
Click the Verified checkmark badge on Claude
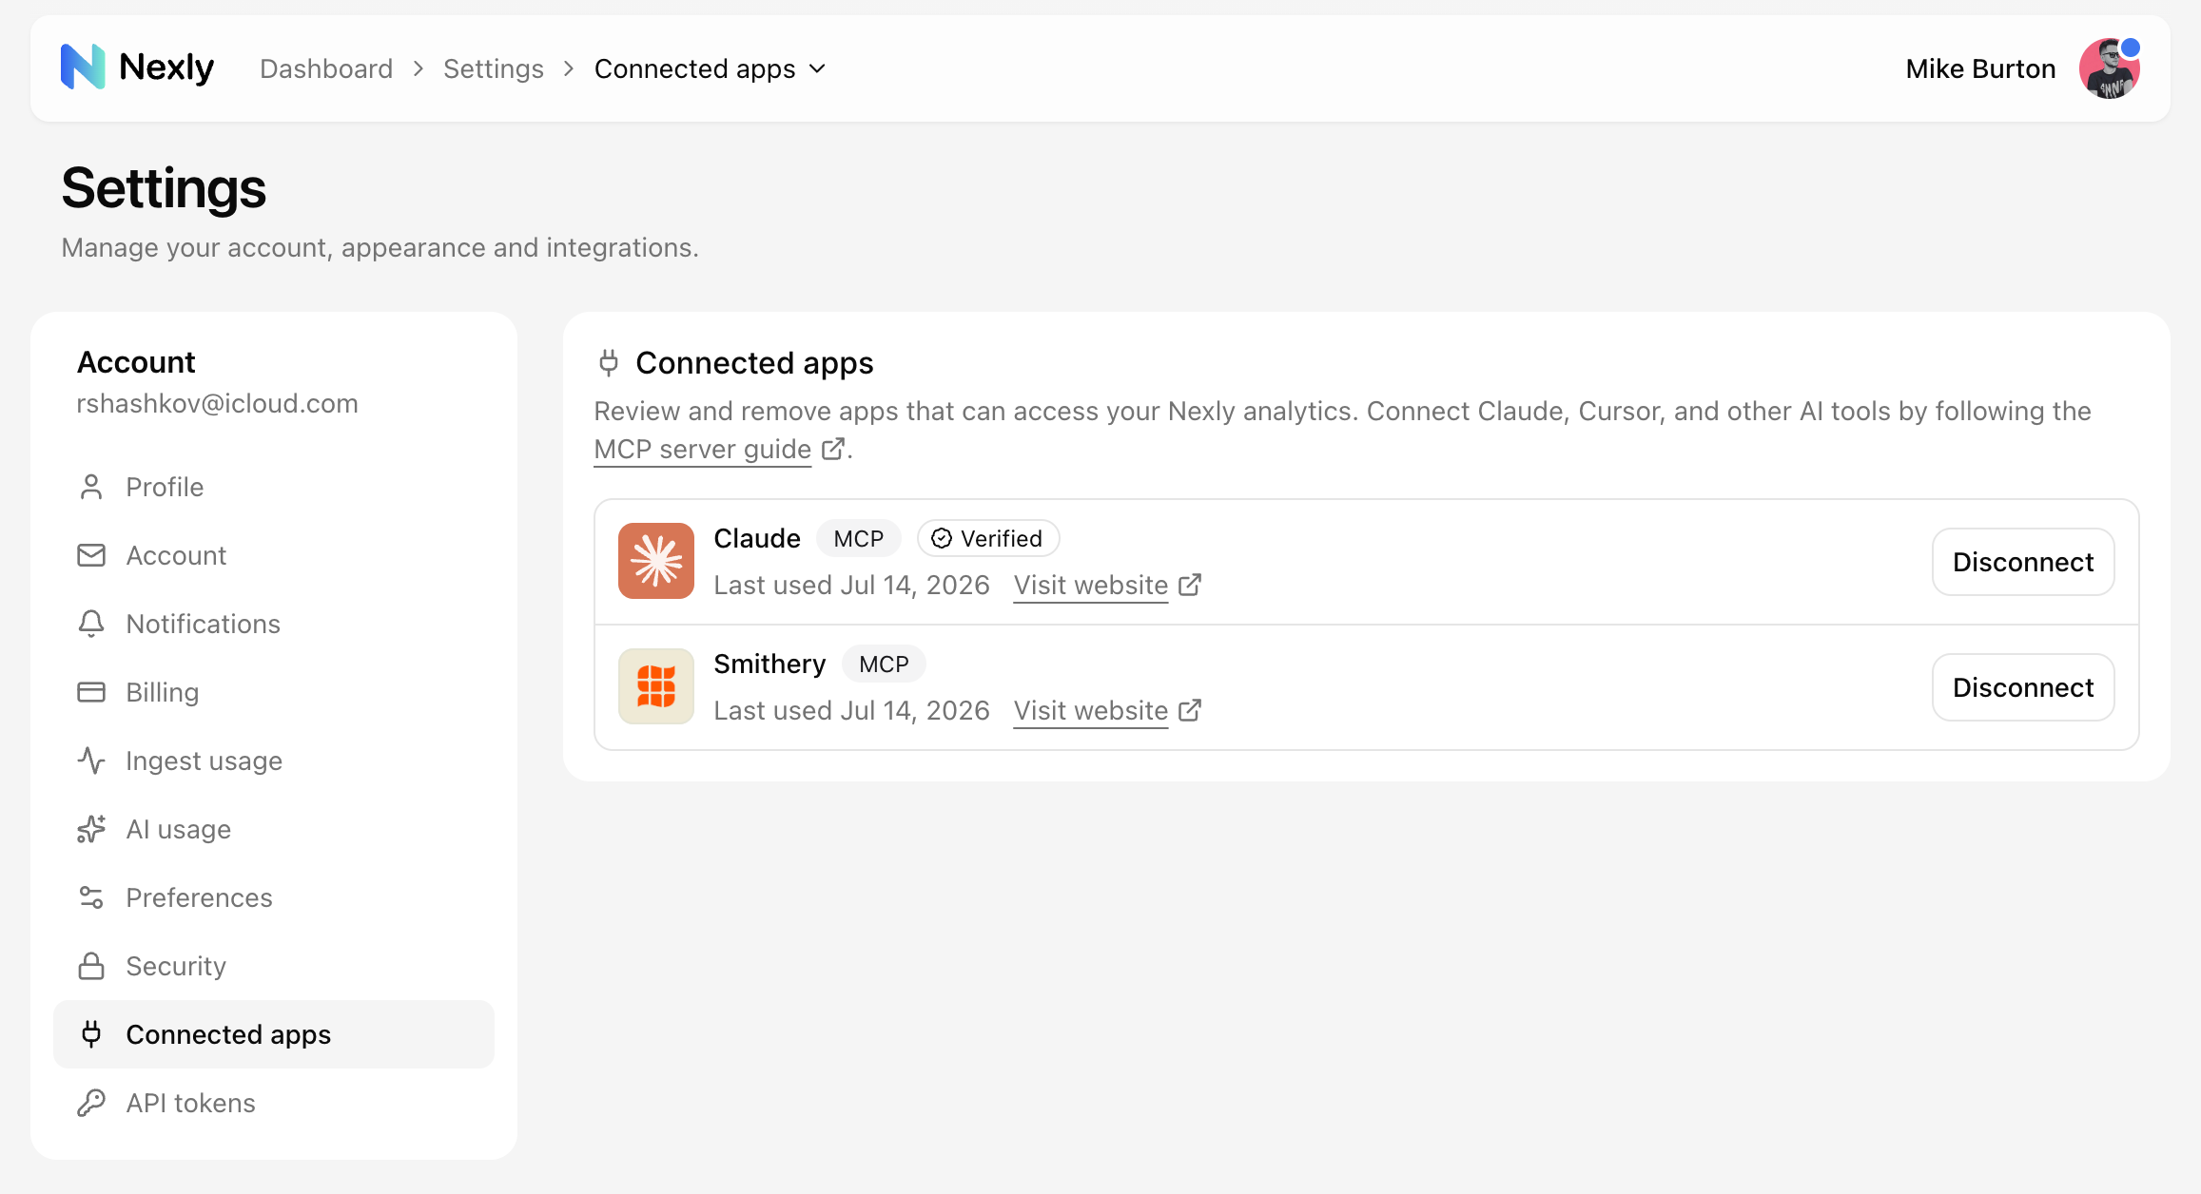coord(988,538)
